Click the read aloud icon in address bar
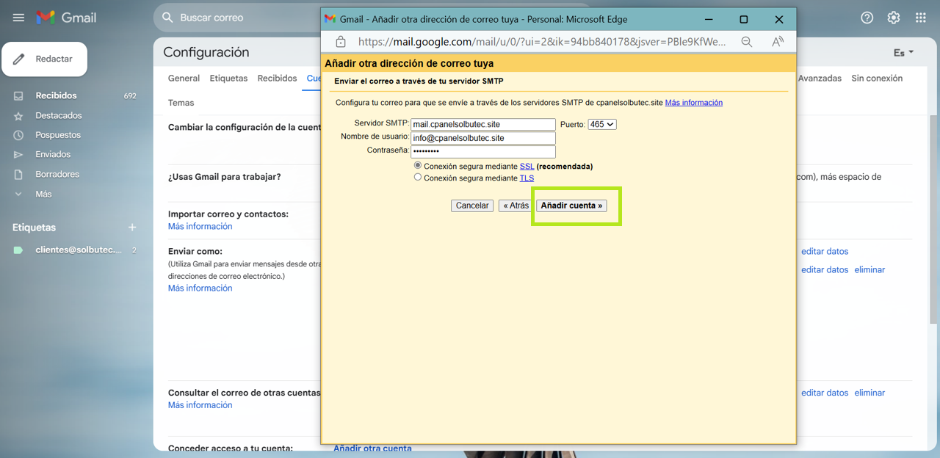The image size is (940, 458). (778, 42)
